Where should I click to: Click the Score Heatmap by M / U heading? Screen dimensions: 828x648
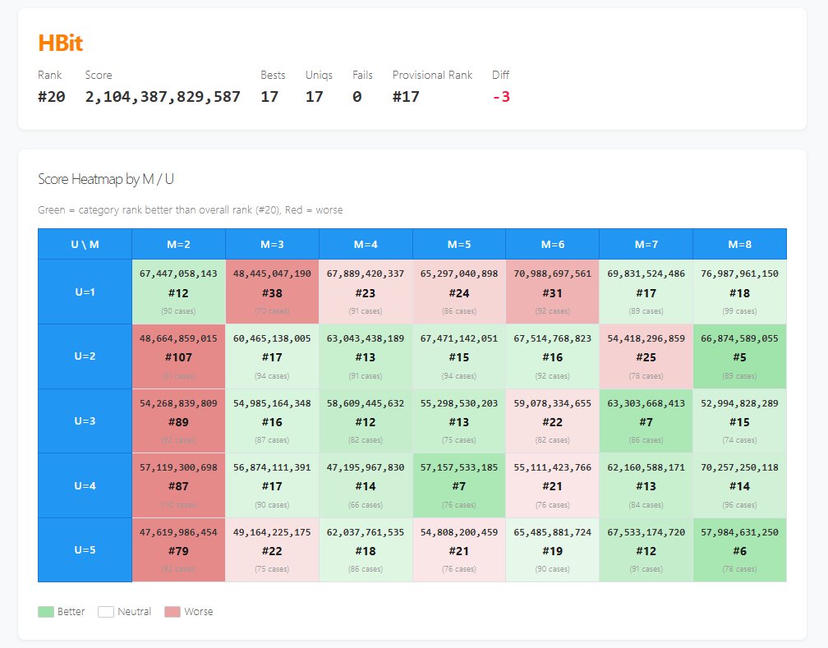106,179
